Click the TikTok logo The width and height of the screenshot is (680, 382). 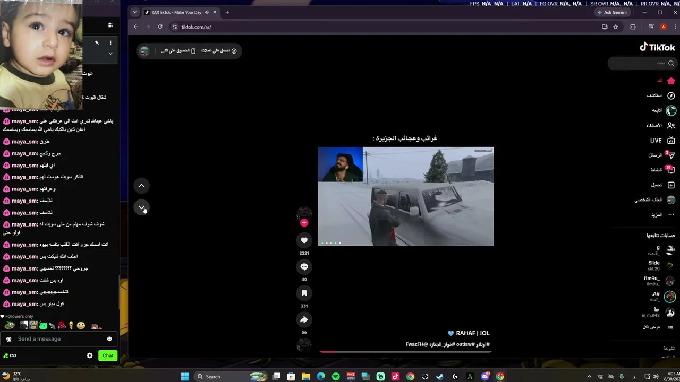[657, 47]
